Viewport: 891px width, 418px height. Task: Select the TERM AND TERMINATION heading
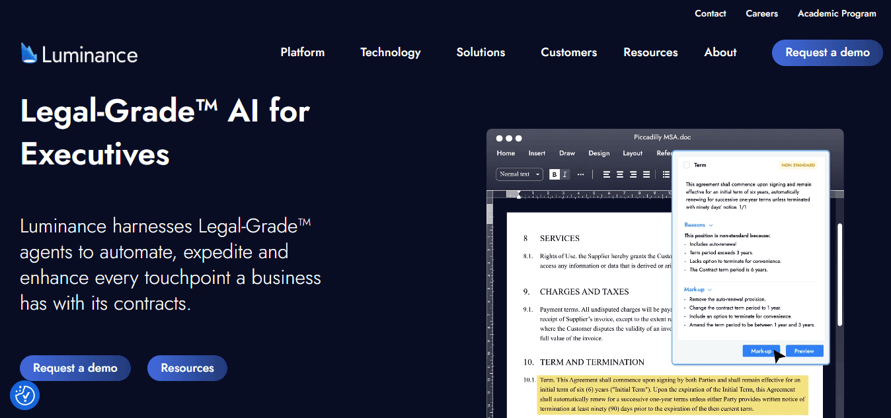[592, 362]
